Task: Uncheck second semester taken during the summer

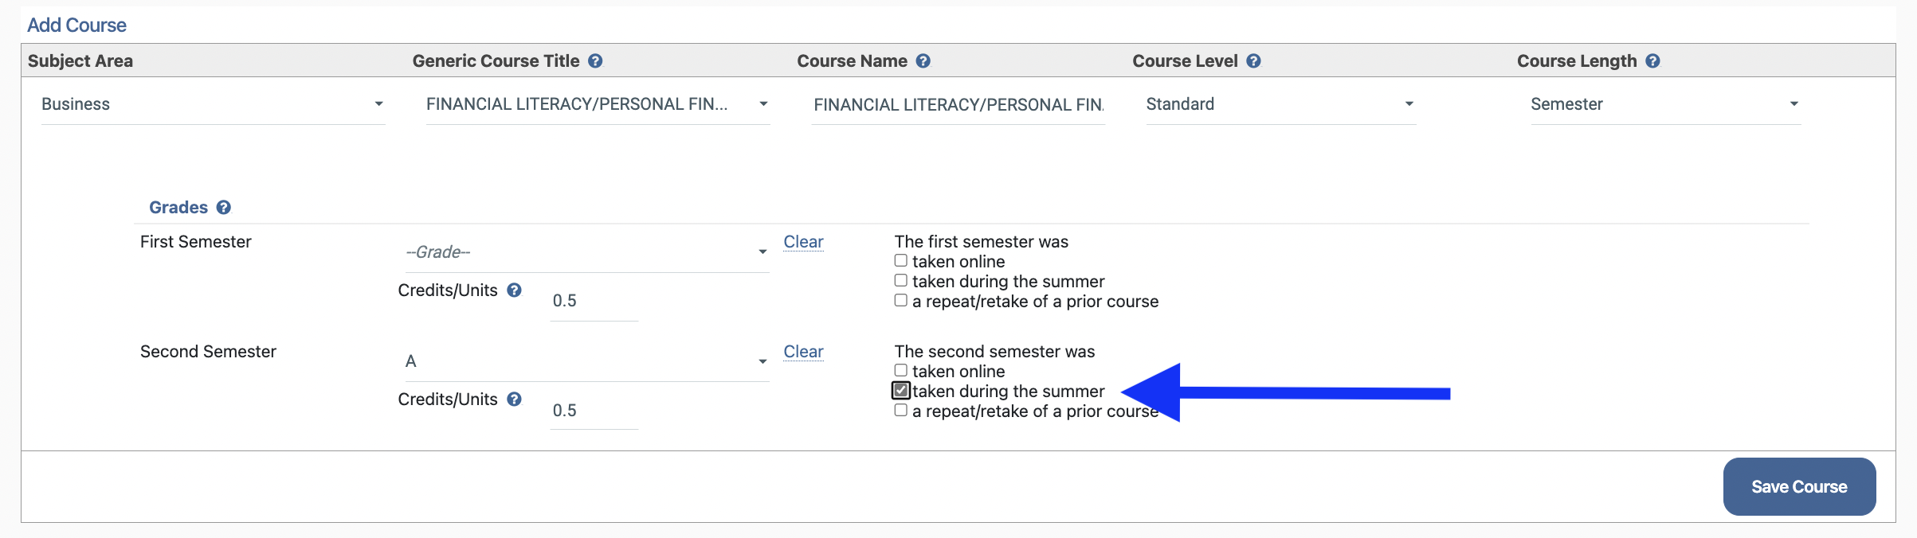Action: (901, 391)
